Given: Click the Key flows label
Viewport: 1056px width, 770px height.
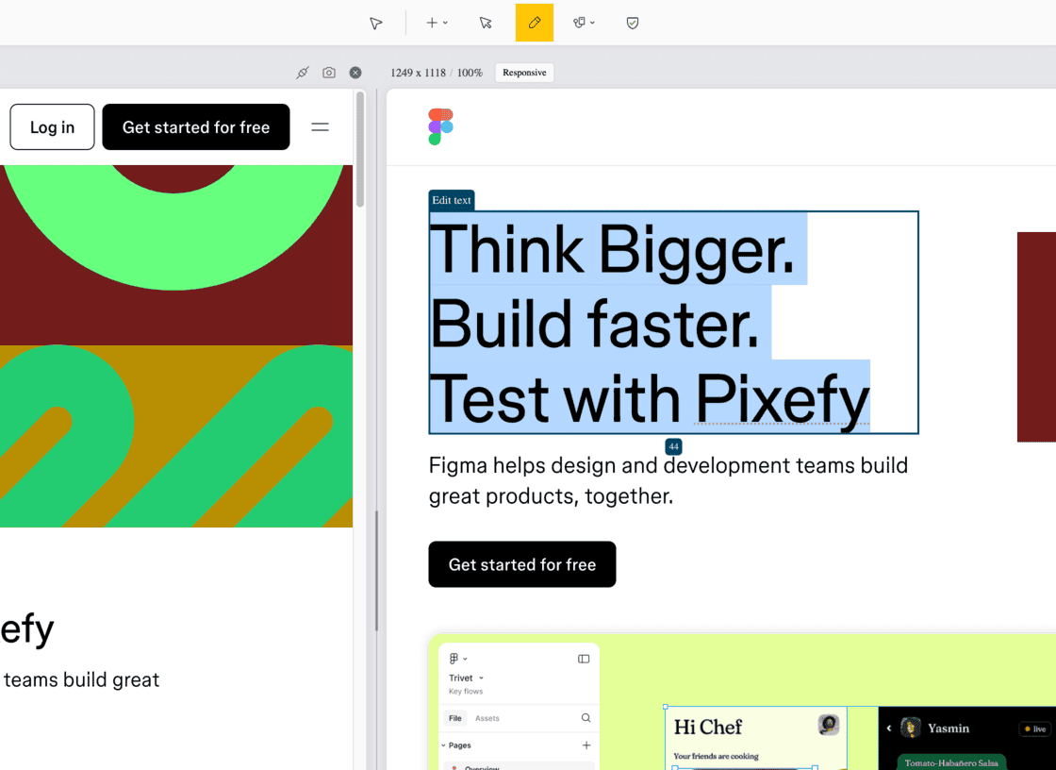Looking at the screenshot, I should click(x=466, y=691).
